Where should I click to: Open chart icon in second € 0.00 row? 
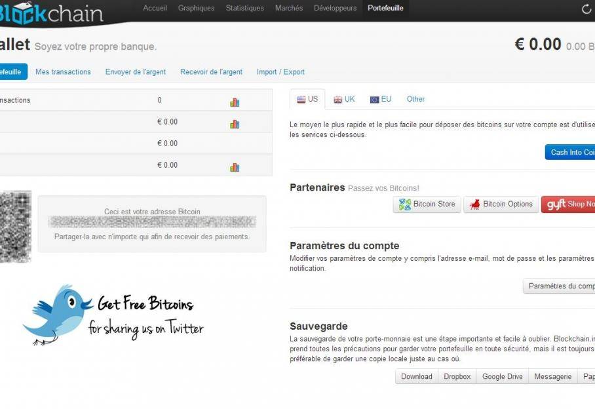click(235, 124)
